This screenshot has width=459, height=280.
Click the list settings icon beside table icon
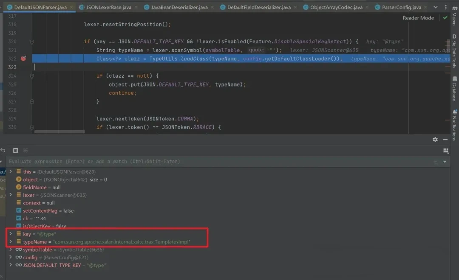(x=26, y=150)
